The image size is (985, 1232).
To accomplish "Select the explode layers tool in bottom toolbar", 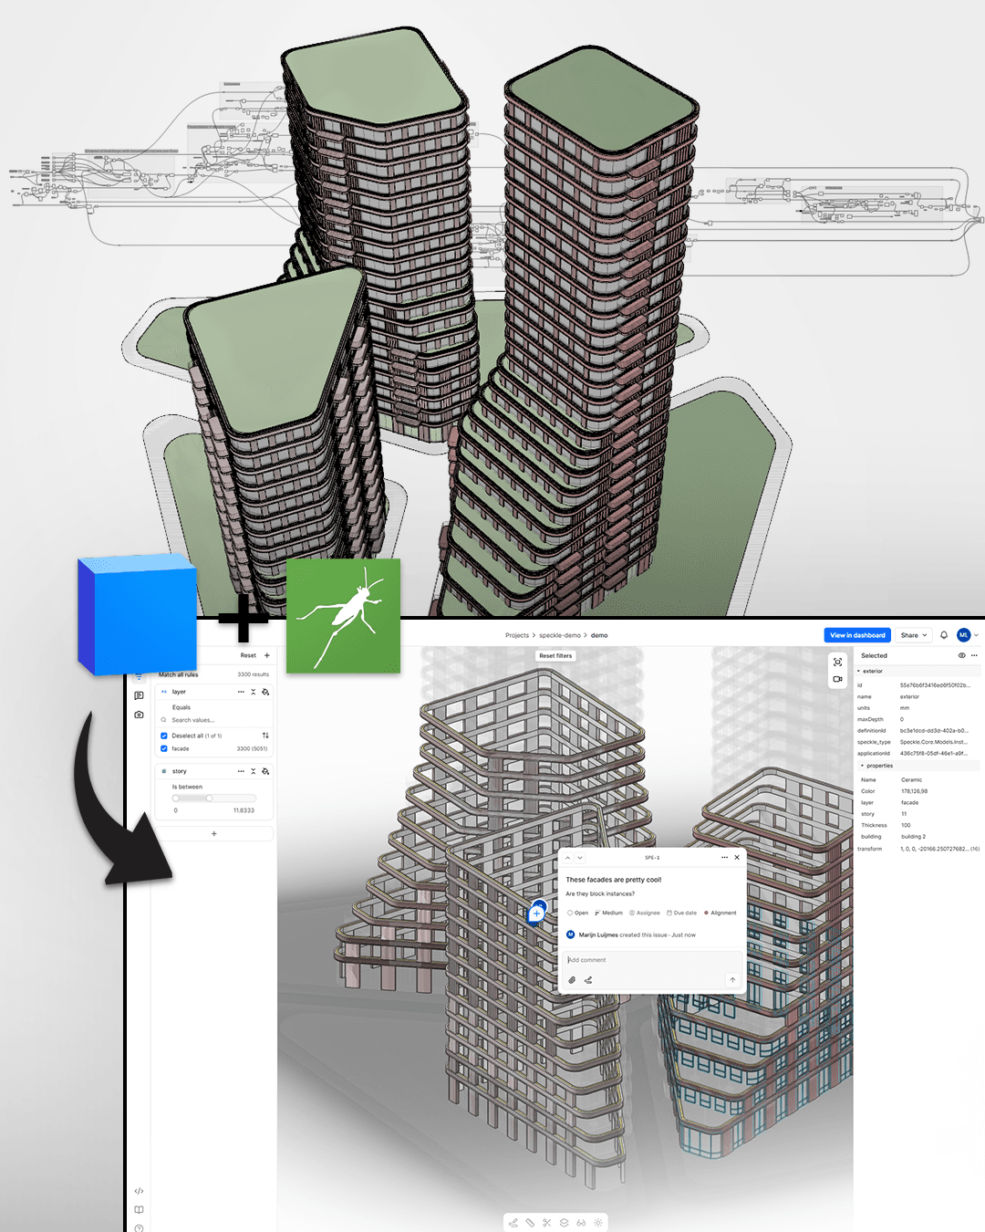I will 564,1223.
